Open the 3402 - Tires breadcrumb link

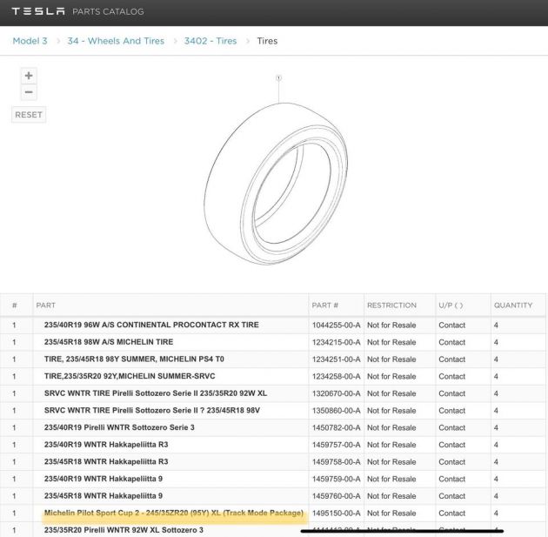pyautogui.click(x=211, y=41)
